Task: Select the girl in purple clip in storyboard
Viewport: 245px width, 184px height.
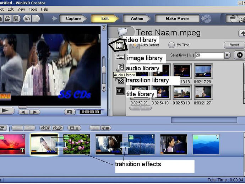Action: 174,144
